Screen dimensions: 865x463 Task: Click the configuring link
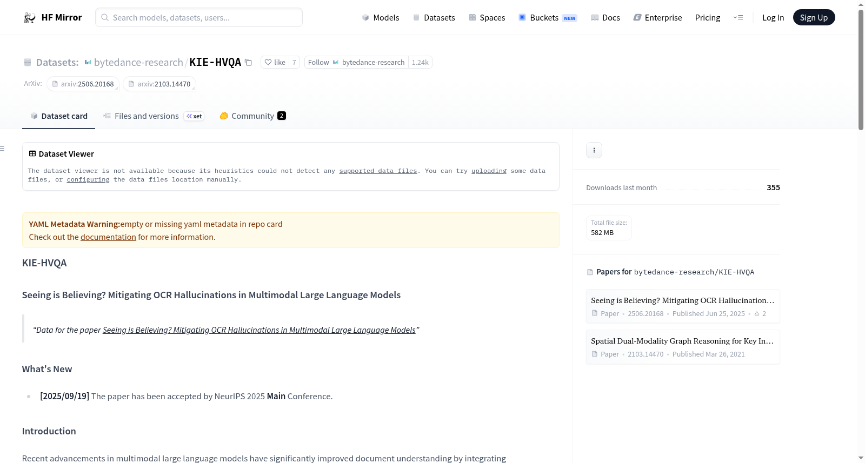point(88,179)
